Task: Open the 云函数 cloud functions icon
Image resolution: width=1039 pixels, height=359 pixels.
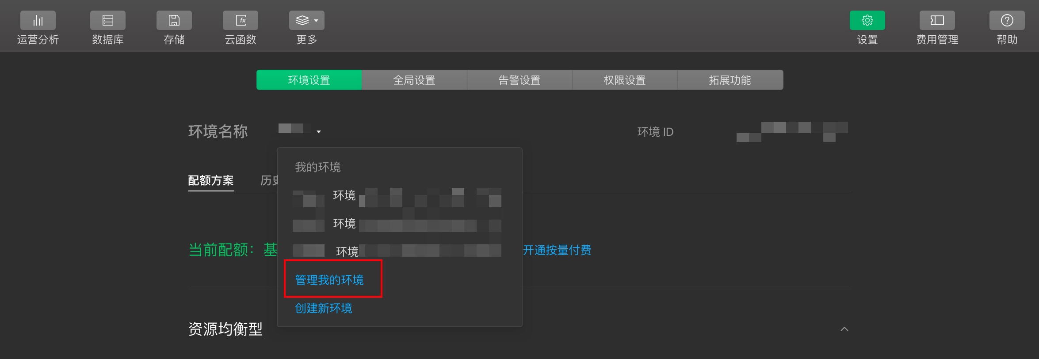Action: (241, 20)
